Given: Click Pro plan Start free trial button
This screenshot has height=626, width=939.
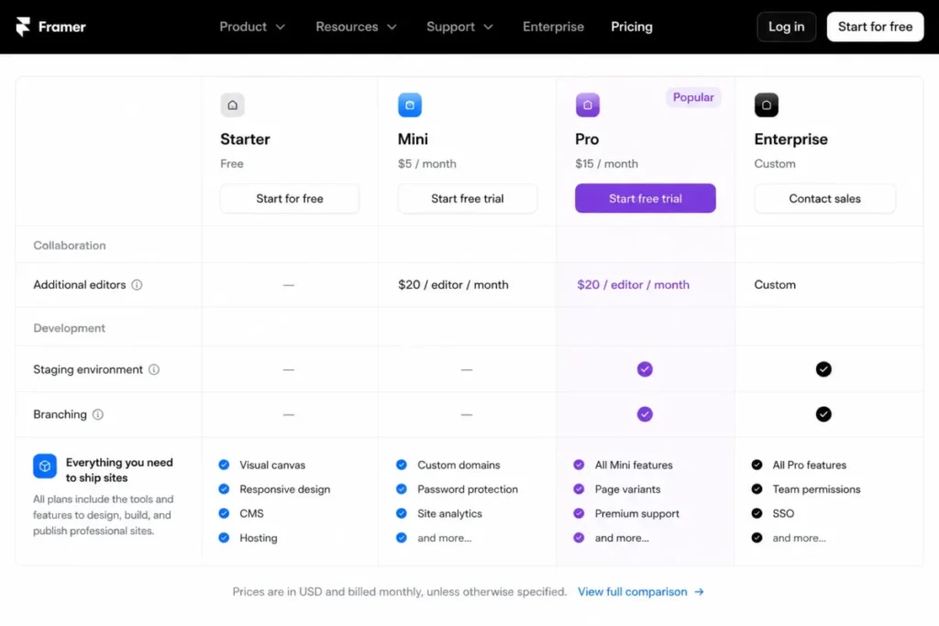Looking at the screenshot, I should click(645, 199).
